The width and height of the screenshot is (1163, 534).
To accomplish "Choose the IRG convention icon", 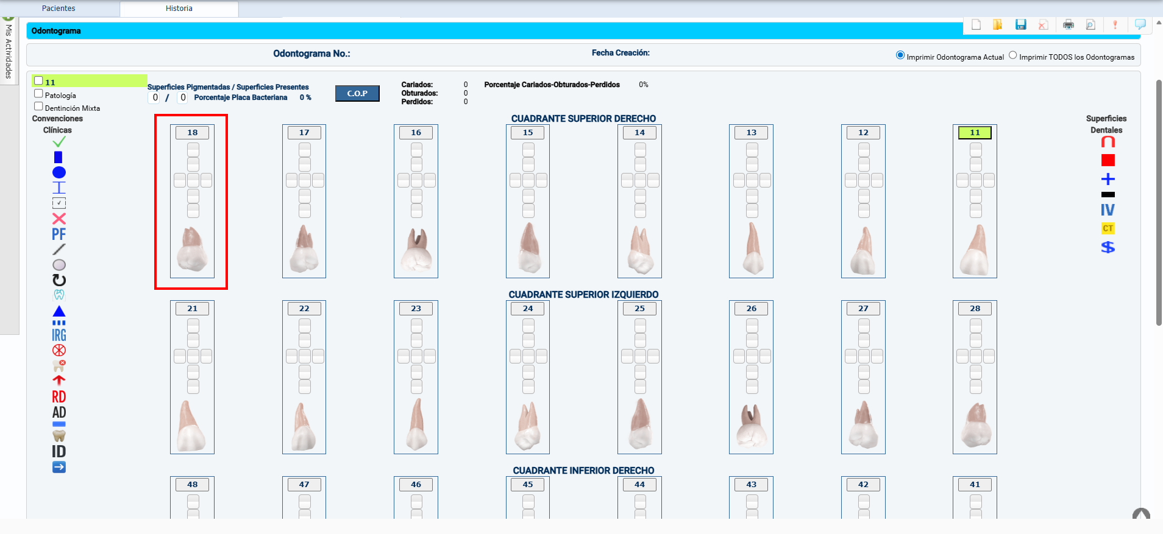I will [x=59, y=336].
